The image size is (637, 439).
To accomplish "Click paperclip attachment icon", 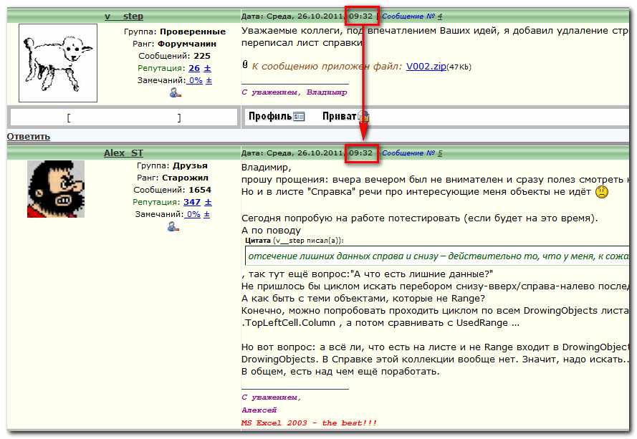I will tap(245, 64).
